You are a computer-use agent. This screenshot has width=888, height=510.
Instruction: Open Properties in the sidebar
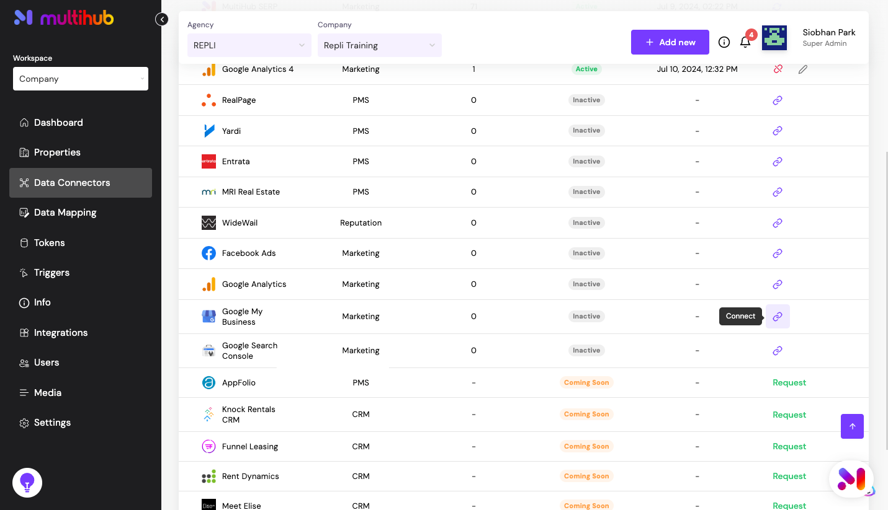click(x=81, y=152)
